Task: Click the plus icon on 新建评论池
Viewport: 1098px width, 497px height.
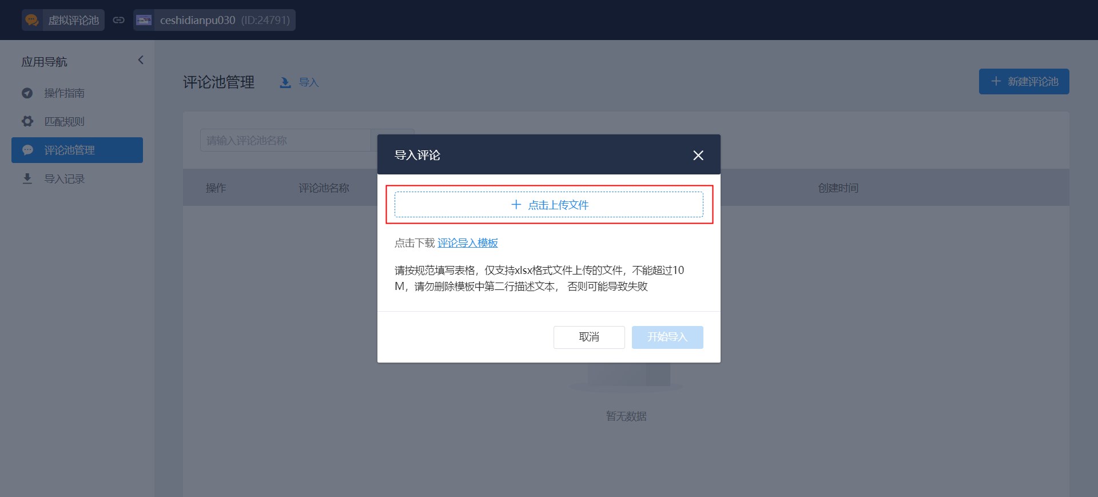Action: (996, 81)
